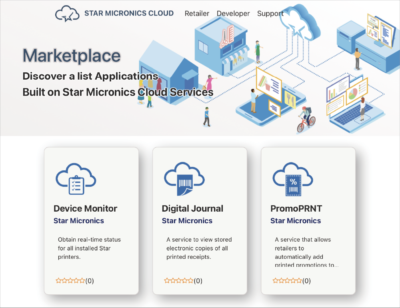This screenshot has width=400, height=308.
Task: Open the Device Monitor app title
Action: click(x=85, y=208)
